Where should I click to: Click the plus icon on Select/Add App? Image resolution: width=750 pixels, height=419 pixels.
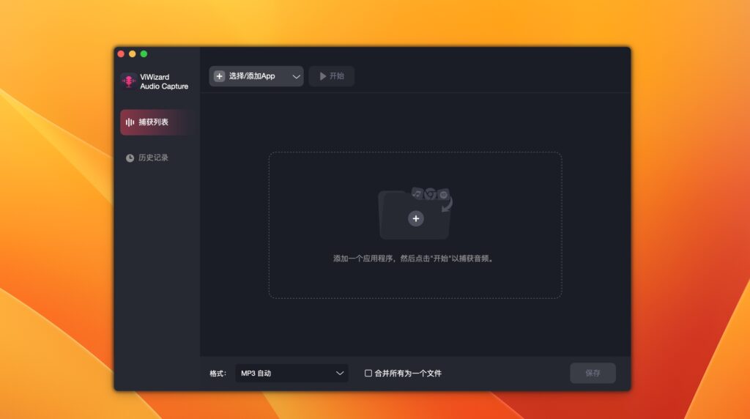pyautogui.click(x=219, y=76)
